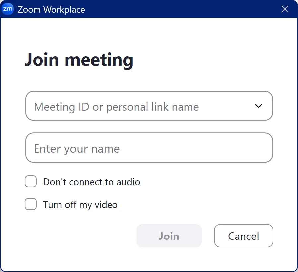
Task: Click the "Zoom Workplace" window title text
Action: [51, 9]
